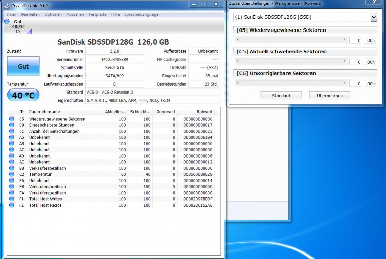The height and width of the screenshot is (259, 386).
Task: Click CrystalDiskInfo title bar app icon
Action: pos(7,5)
